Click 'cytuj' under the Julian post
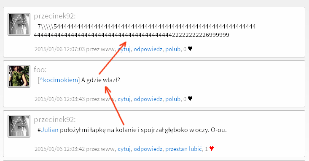The height and width of the screenshot is (161, 309). tap(124, 149)
